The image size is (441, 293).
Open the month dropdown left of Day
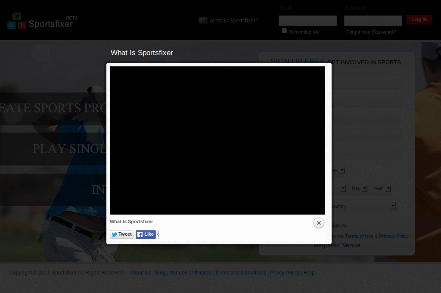point(339,188)
